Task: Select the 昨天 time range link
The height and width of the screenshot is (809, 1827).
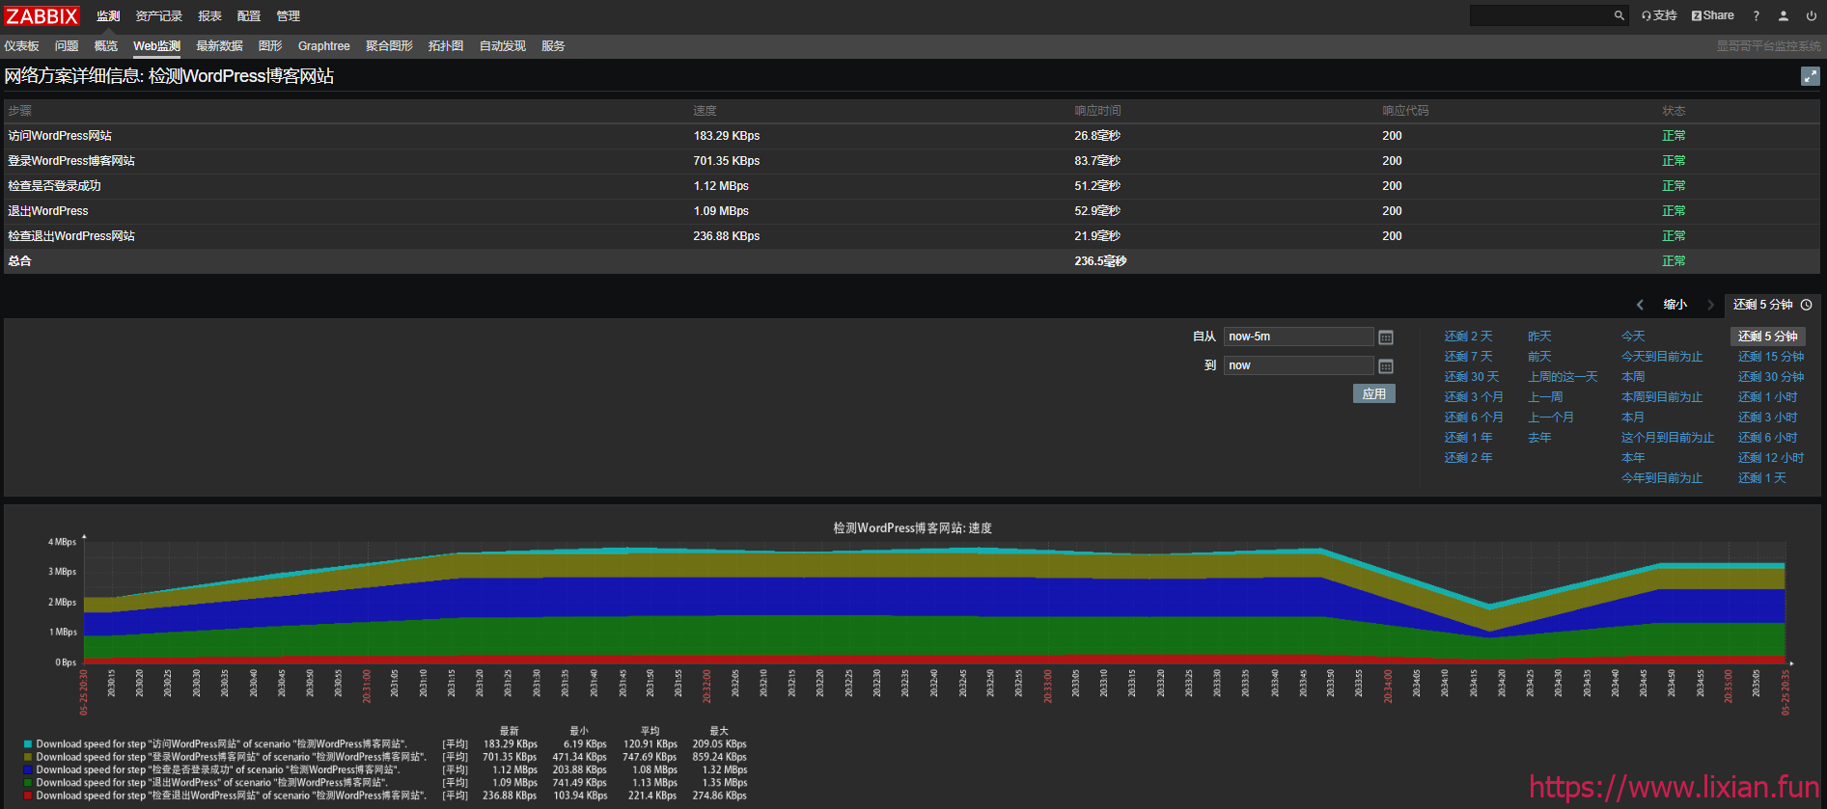Action: pos(1539,337)
